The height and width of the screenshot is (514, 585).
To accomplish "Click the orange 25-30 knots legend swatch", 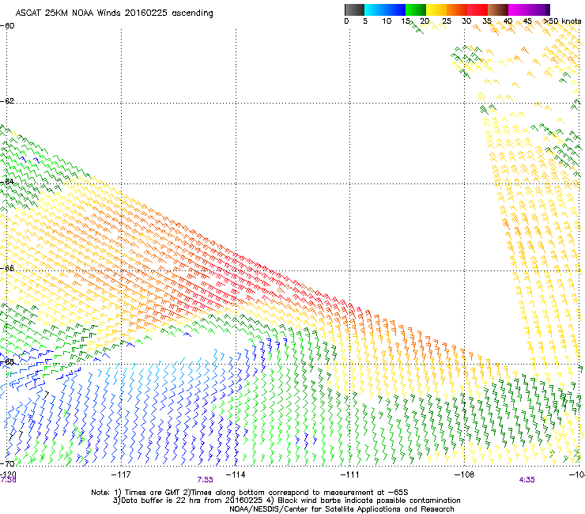I will click(x=457, y=9).
